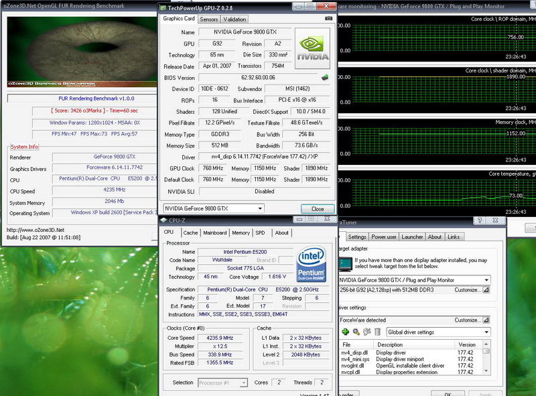The width and height of the screenshot is (536, 396).
Task: Click the GPU-Z title bar application icon
Action: (163, 7)
